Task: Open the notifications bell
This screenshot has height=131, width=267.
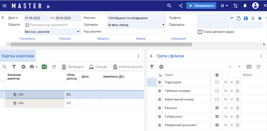Action: 245,6
